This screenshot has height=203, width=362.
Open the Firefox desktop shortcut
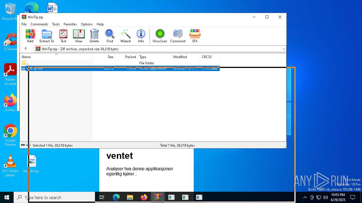(10, 103)
